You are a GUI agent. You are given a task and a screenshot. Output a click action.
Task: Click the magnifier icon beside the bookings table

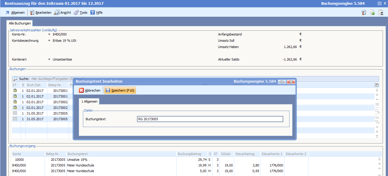tap(377, 111)
